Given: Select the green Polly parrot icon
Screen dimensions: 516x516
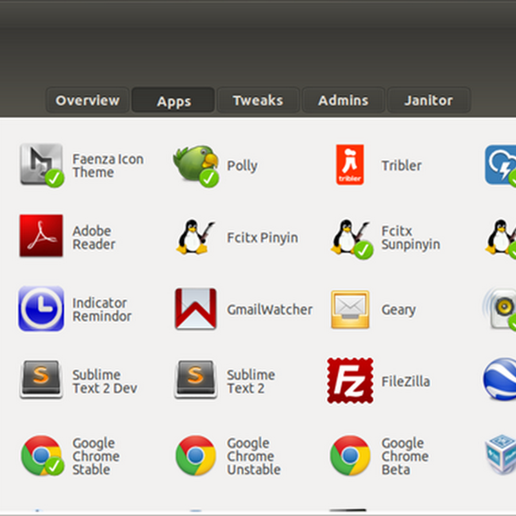Looking at the screenshot, I should (x=196, y=165).
